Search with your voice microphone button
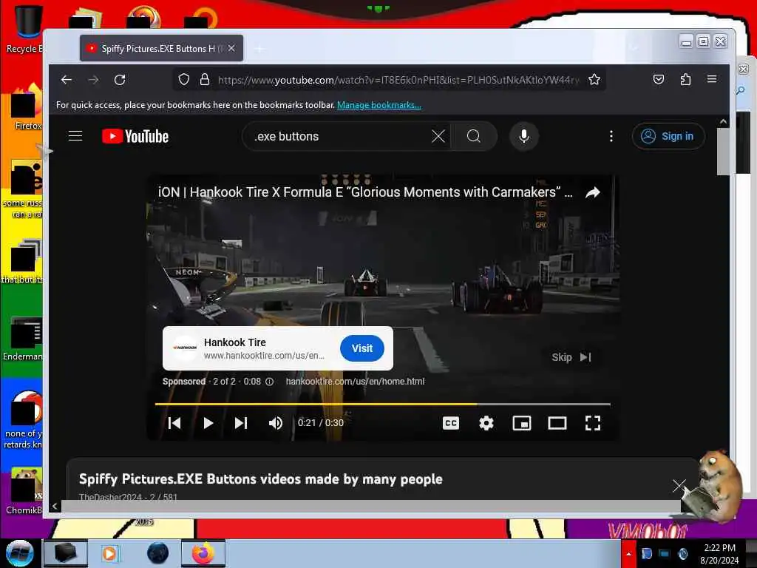 coord(524,136)
